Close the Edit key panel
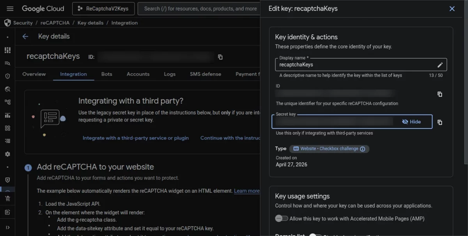This screenshot has width=468, height=236. point(452,9)
